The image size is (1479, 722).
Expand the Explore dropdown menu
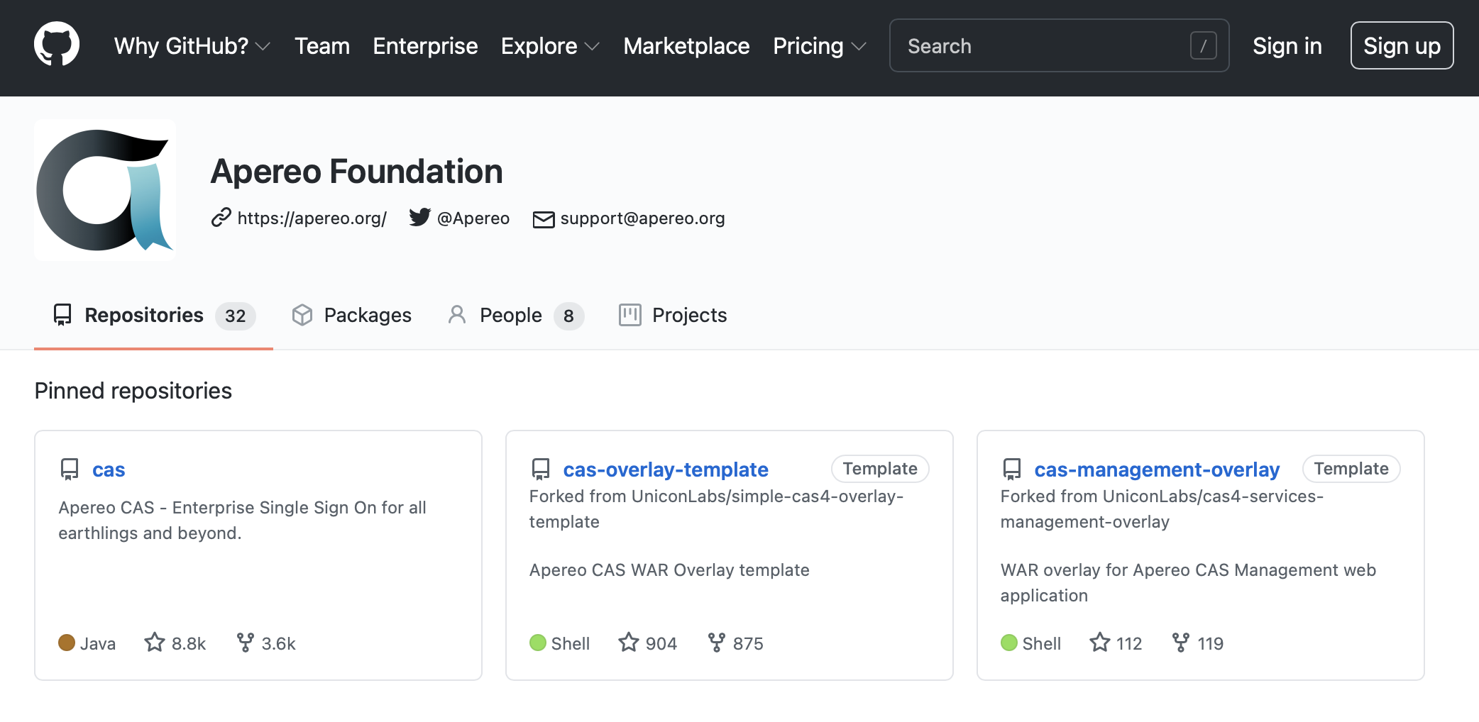550,46
